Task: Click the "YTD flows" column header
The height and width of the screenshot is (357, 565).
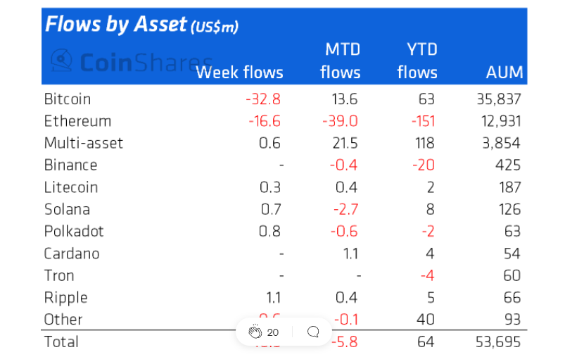Action: click(x=417, y=61)
